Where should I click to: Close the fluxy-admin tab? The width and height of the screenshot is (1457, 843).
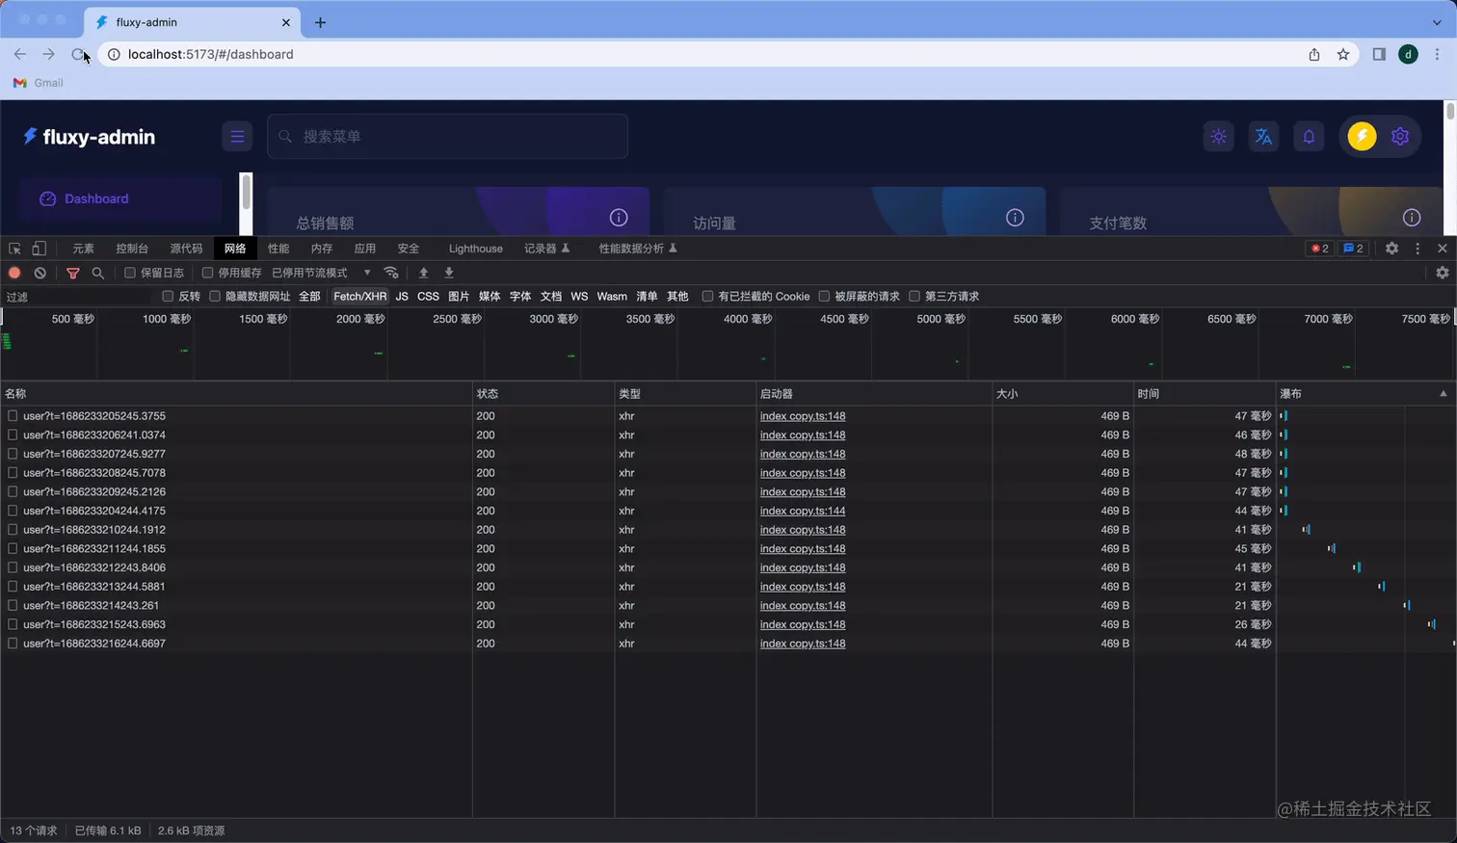tap(286, 22)
